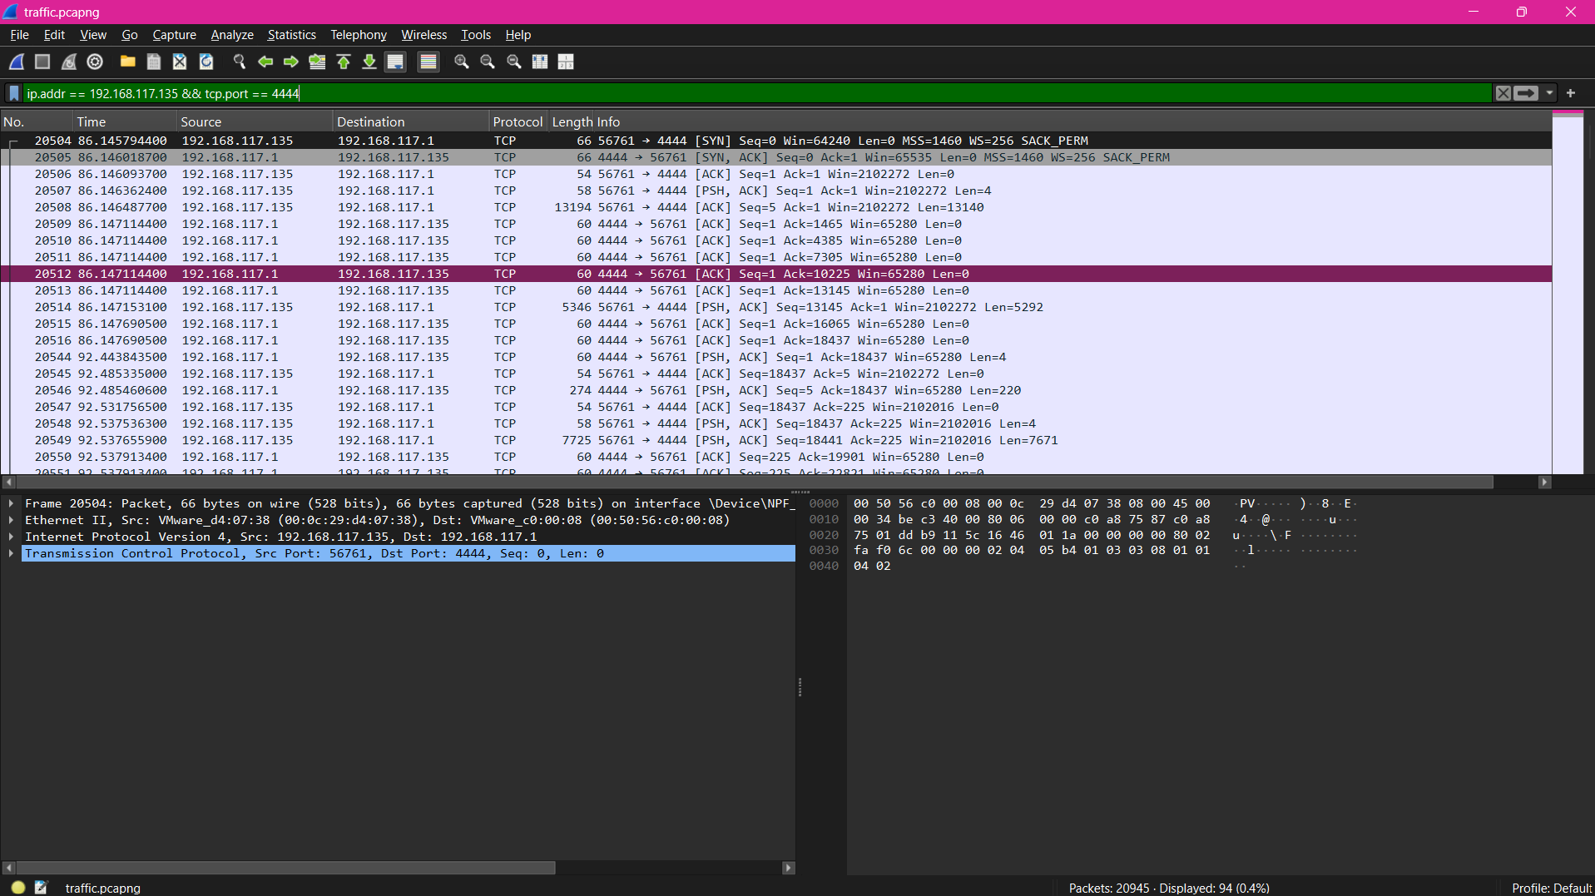
Task: Select packet 20549 with Len=7671
Action: pyautogui.click(x=775, y=440)
